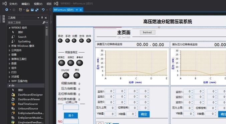Click the 左件 indicator light

pos(81,41)
